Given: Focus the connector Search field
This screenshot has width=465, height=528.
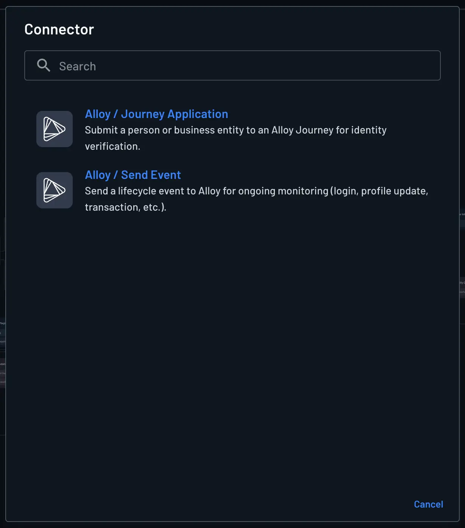Looking at the screenshot, I should [x=232, y=65].
